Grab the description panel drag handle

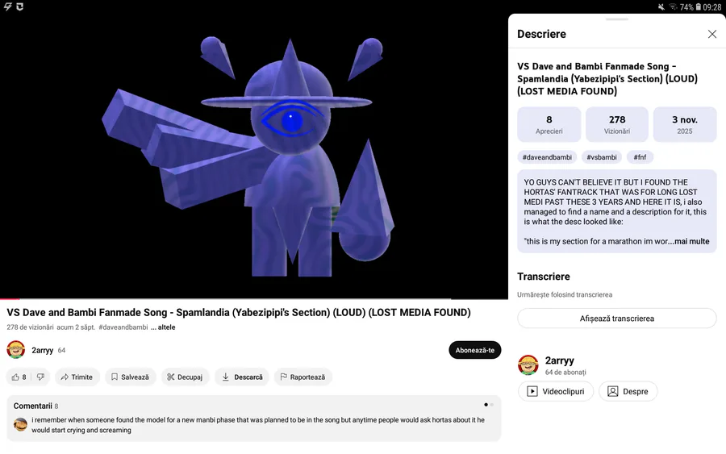coord(617,19)
